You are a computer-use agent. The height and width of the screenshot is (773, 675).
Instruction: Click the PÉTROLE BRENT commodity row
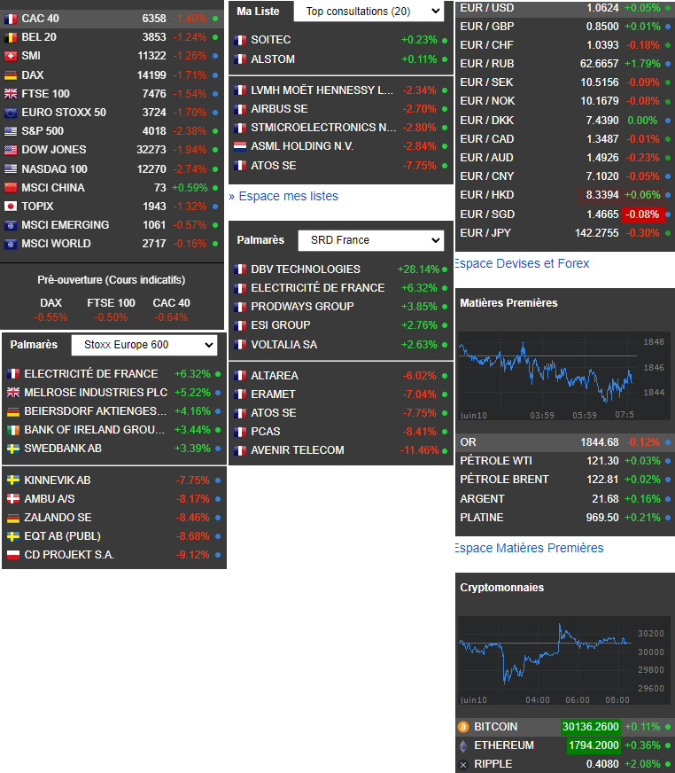(x=565, y=480)
